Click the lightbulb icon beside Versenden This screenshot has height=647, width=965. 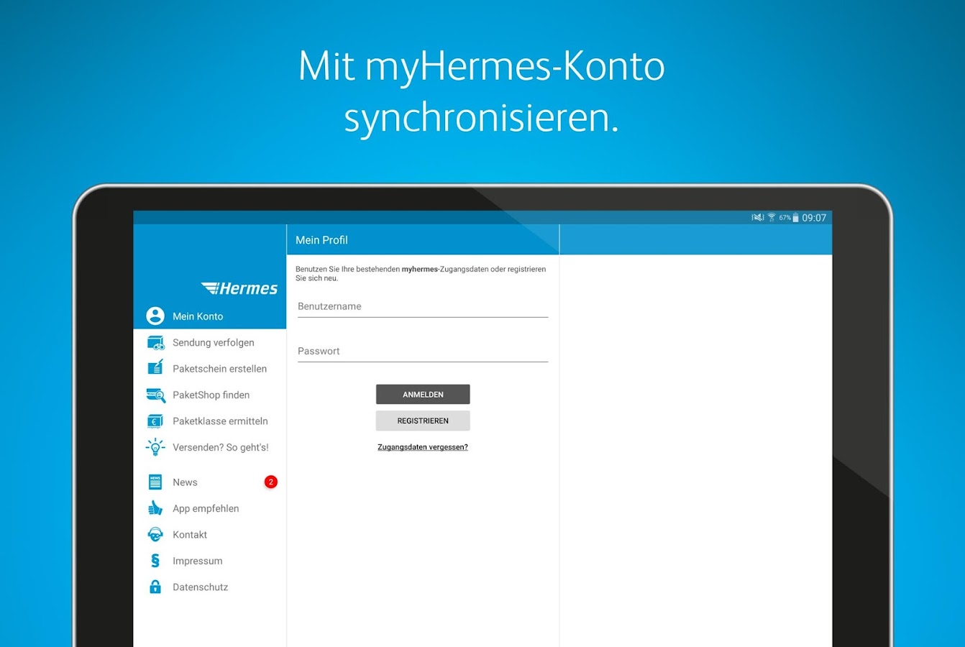(x=155, y=447)
